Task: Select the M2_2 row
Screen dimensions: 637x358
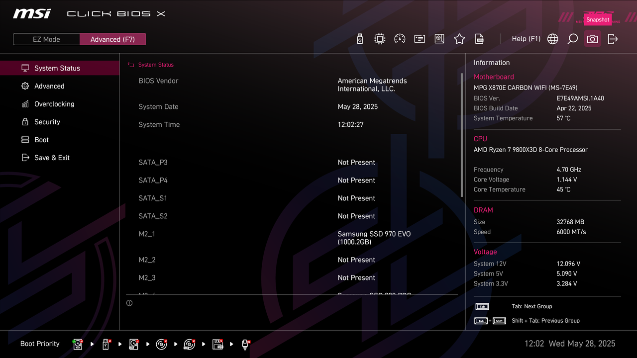Action: tap(292, 260)
